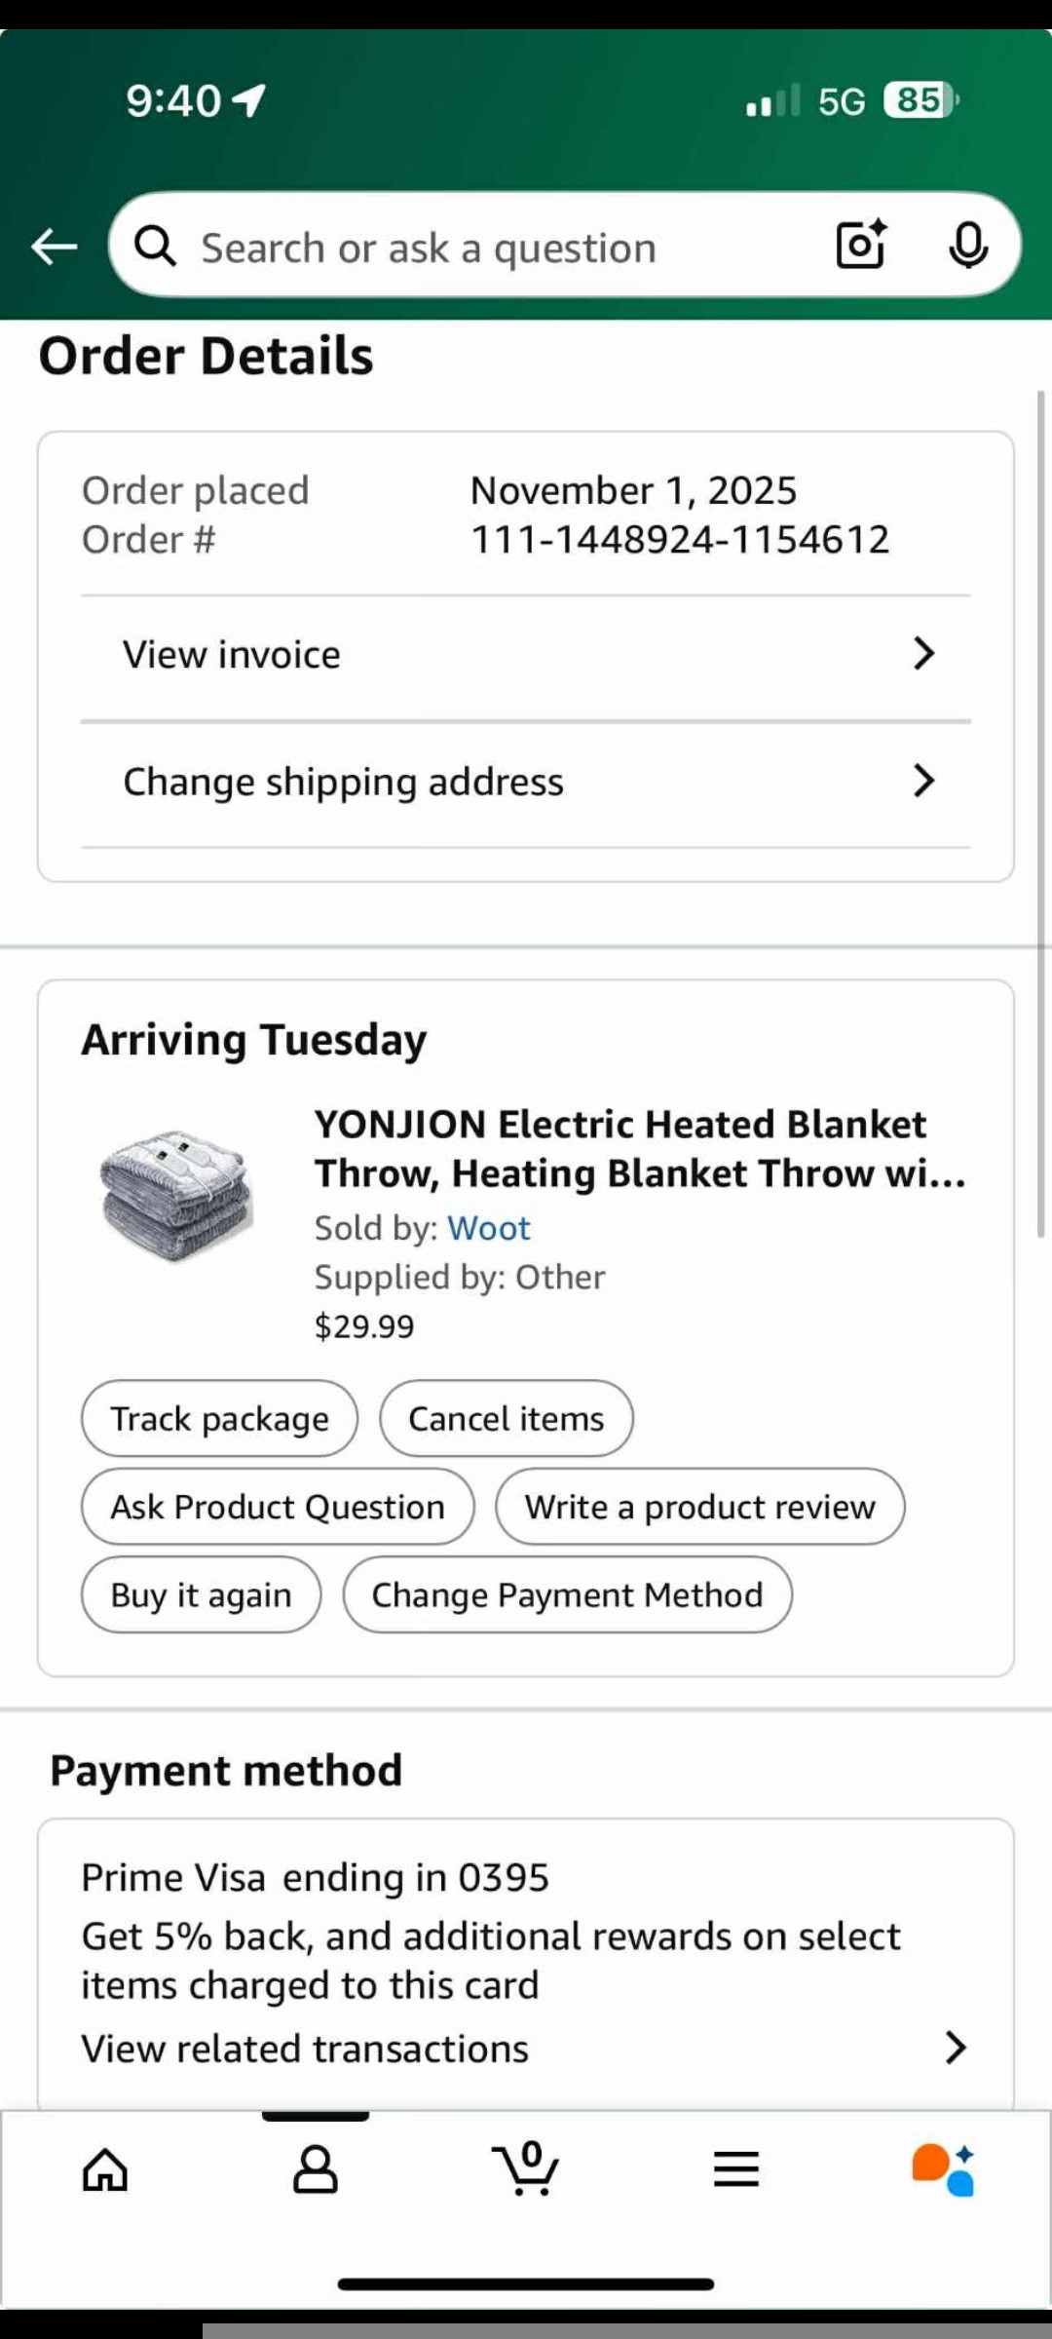Follow the Woot seller link
This screenshot has height=2339, width=1052.
click(489, 1228)
